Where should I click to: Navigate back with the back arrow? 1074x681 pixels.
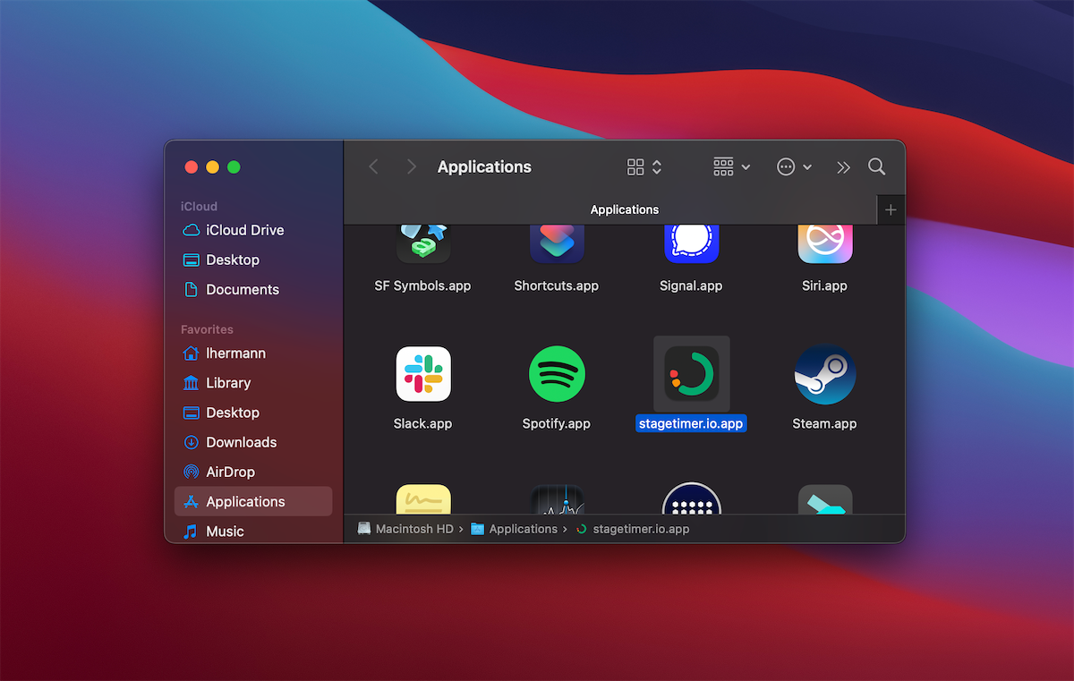click(373, 166)
